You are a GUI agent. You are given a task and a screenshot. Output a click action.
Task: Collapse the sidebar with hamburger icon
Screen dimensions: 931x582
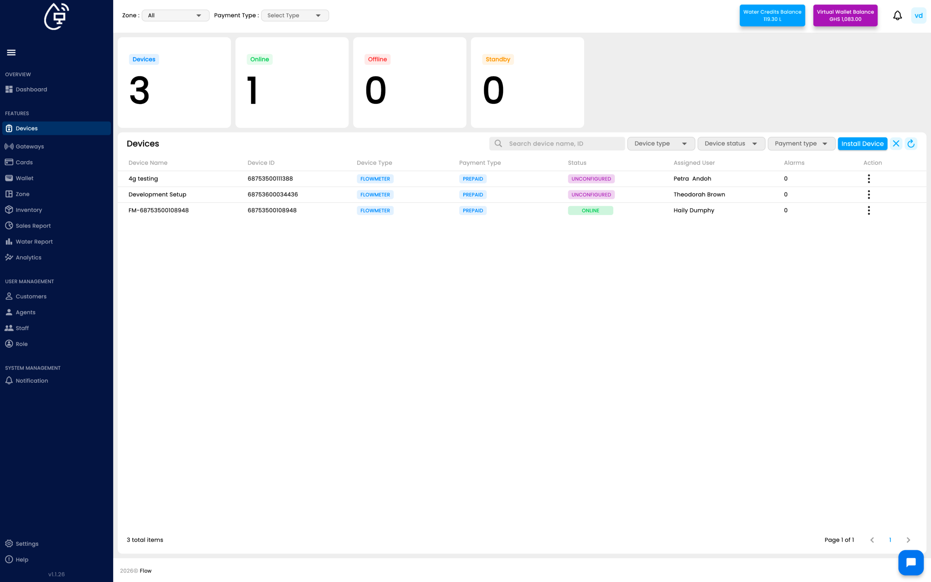[11, 52]
